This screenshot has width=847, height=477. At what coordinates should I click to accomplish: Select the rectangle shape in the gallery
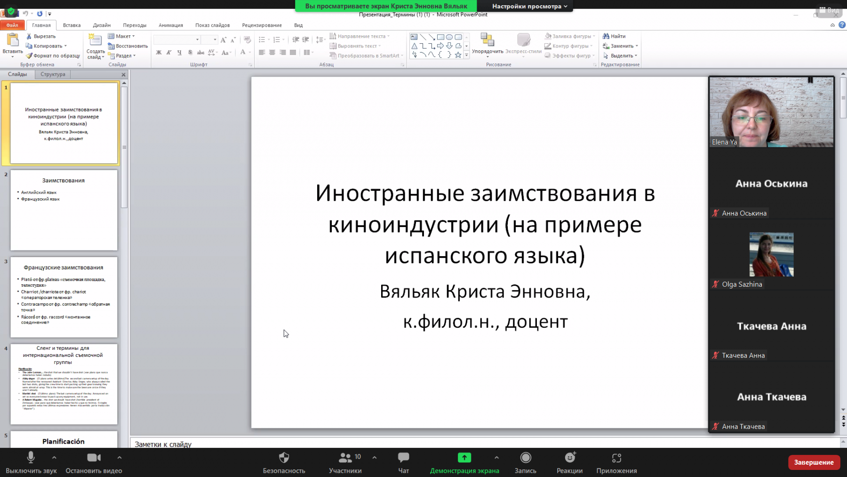click(440, 37)
